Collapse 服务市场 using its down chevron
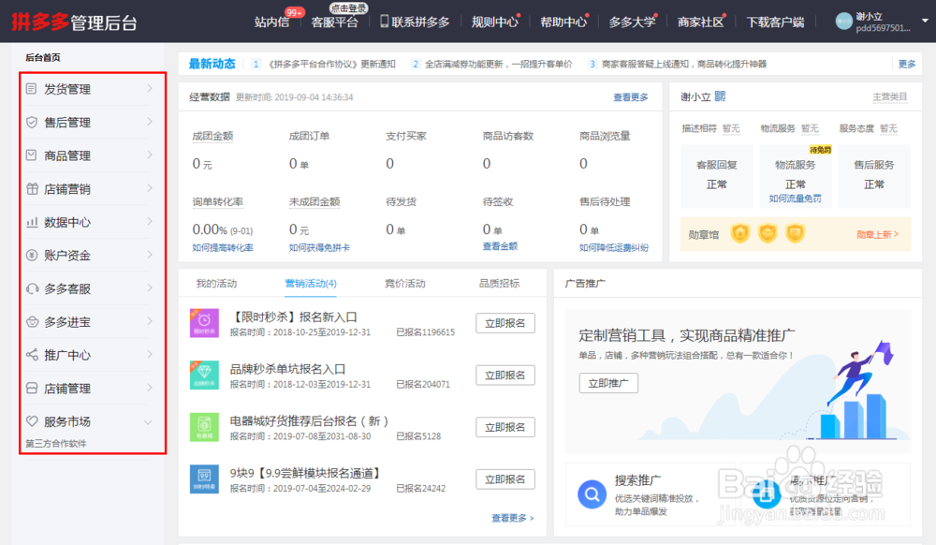The width and height of the screenshot is (936, 545). (148, 422)
